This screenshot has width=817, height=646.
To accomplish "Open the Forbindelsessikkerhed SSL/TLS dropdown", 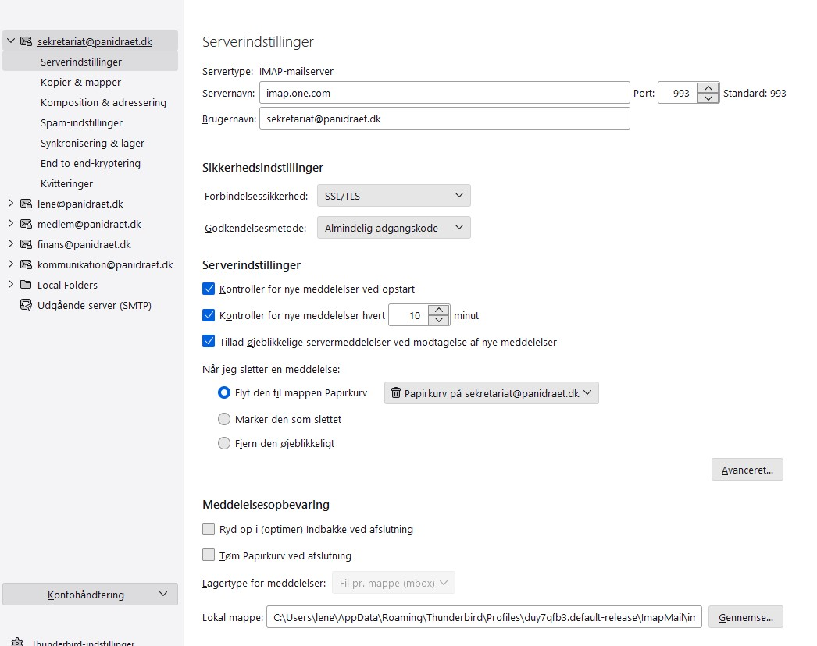I will click(394, 196).
